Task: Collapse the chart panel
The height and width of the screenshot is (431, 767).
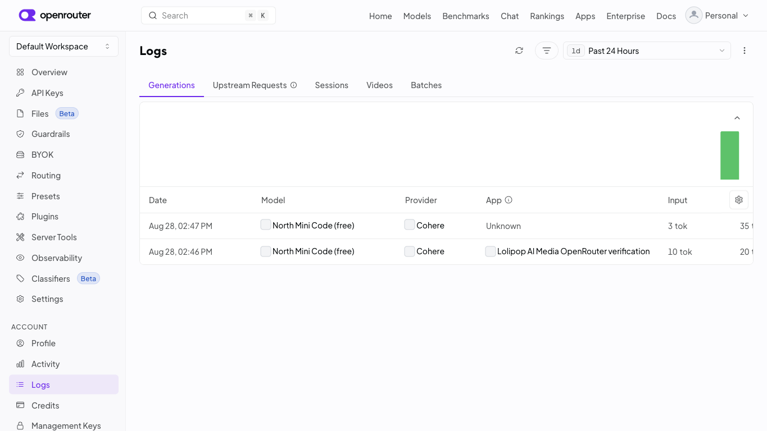Action: click(737, 118)
